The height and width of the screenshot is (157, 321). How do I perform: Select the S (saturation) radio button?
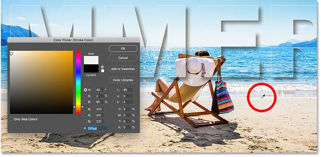pos(85,96)
